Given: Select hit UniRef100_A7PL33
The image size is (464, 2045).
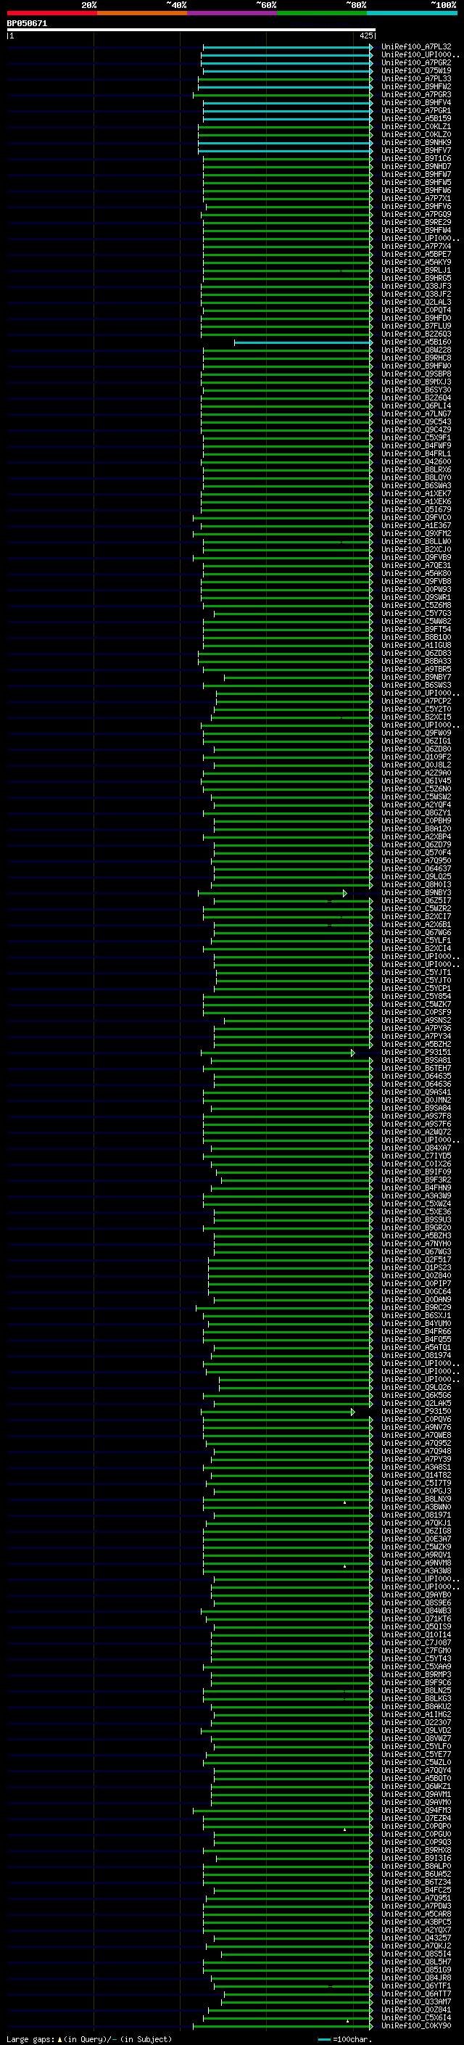Looking at the screenshot, I should (416, 78).
